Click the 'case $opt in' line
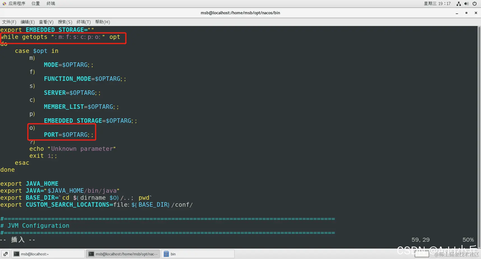This screenshot has height=259, width=481. (37, 51)
